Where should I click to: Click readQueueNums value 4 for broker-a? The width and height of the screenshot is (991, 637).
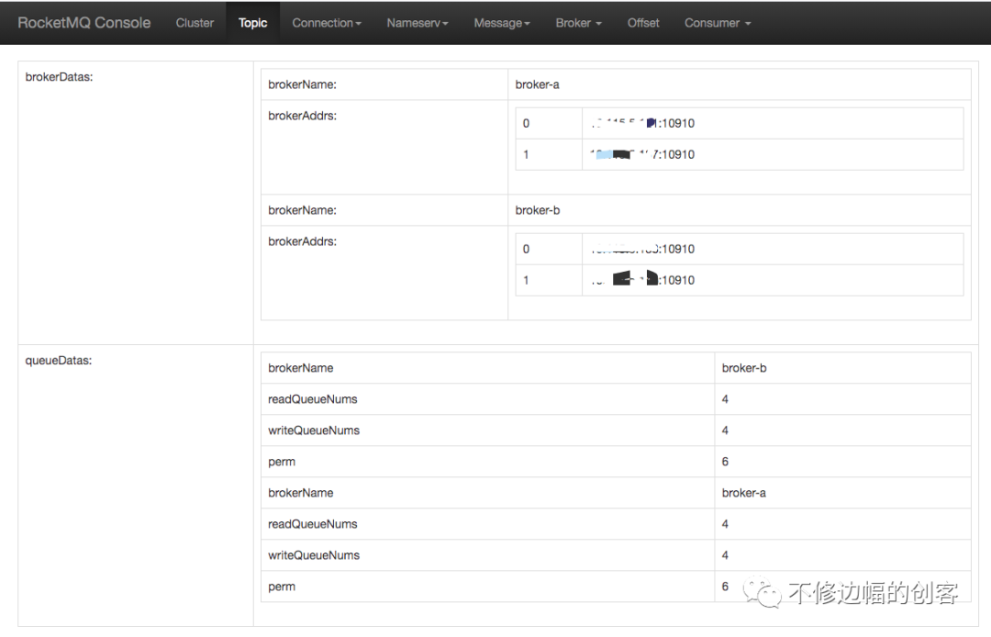coord(725,524)
